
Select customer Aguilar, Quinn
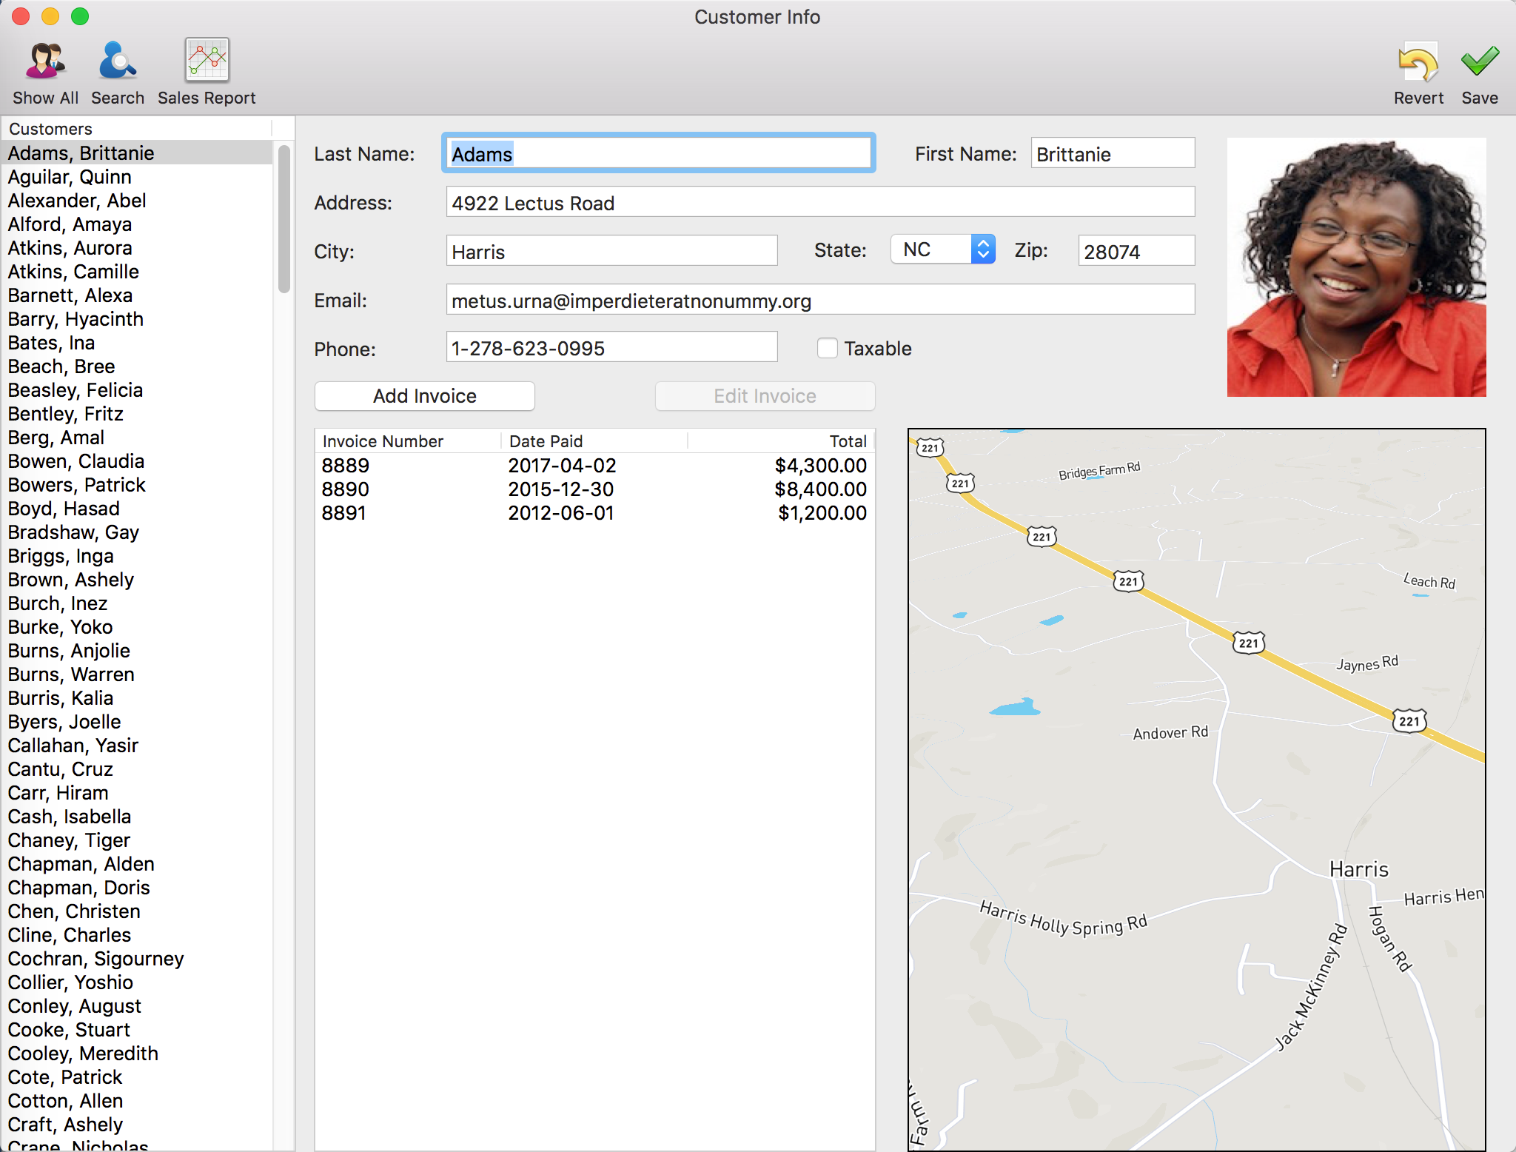[x=70, y=177]
